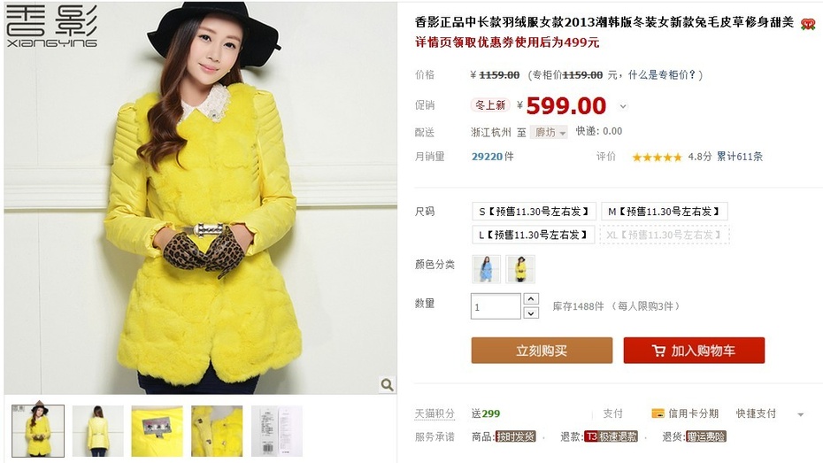Image resolution: width=823 pixels, height=463 pixels.
Task: Click the heart icon beside product title
Action: pos(808,24)
